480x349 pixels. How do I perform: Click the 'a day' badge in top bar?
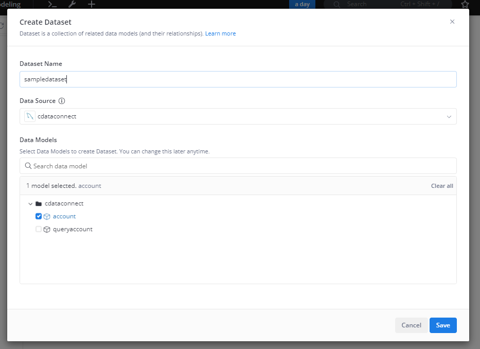tap(302, 4)
